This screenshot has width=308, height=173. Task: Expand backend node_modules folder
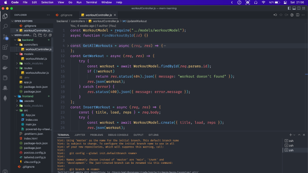pos(17,63)
